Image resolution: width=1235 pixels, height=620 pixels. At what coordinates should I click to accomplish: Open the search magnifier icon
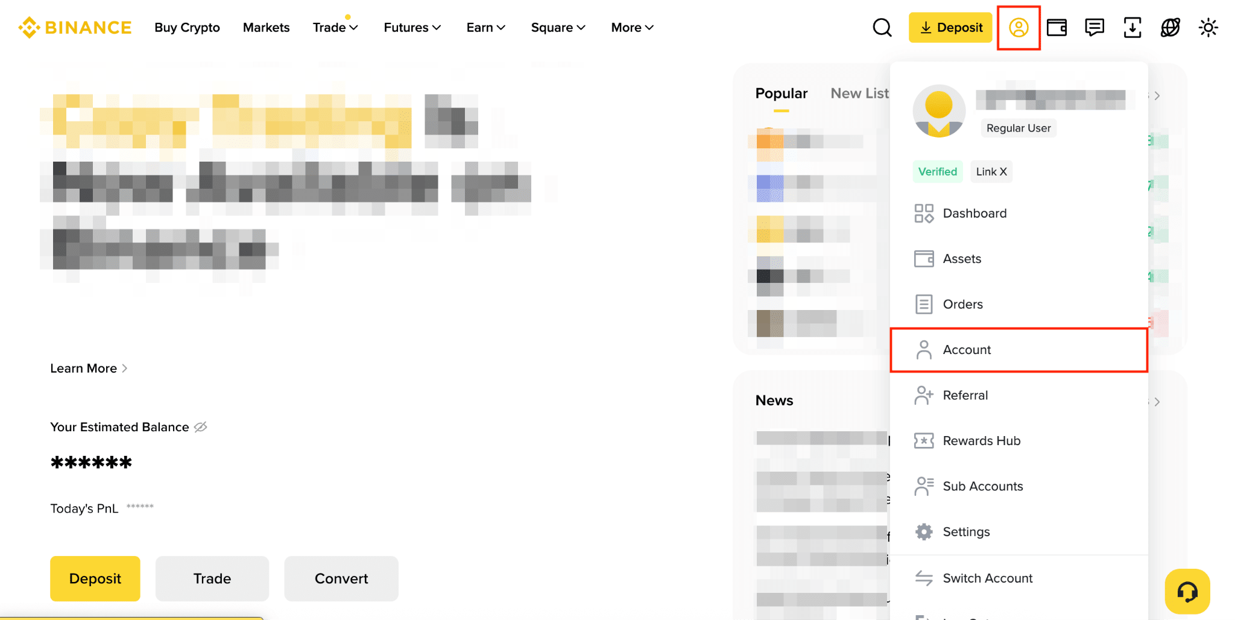(882, 28)
